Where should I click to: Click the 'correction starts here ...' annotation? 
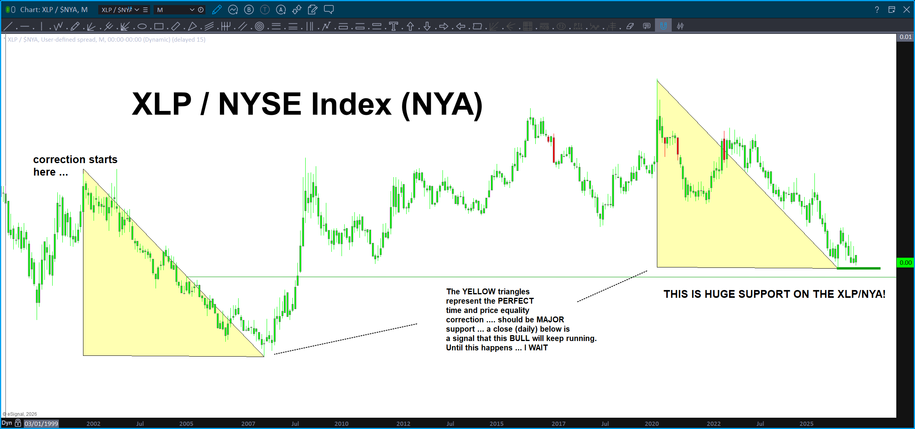point(75,166)
